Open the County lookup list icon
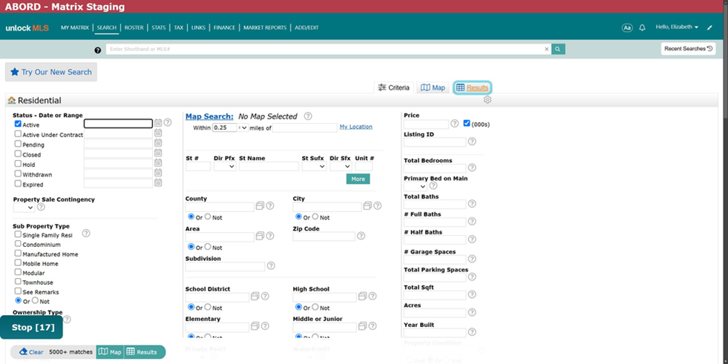 (260, 205)
